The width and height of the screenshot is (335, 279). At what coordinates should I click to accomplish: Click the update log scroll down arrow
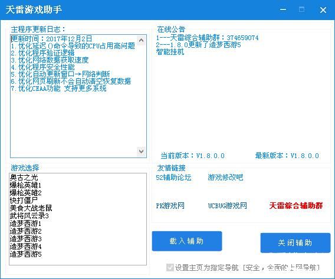141,151
